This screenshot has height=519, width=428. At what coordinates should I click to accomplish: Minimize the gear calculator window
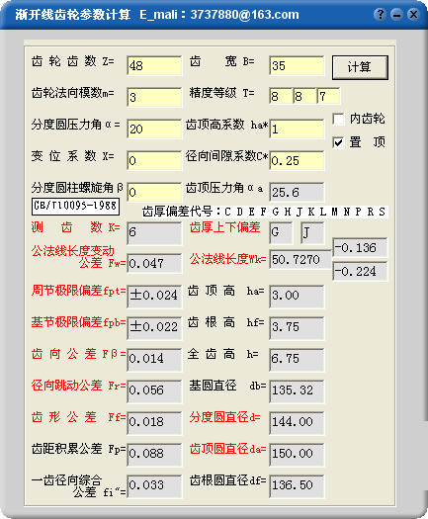coord(396,14)
